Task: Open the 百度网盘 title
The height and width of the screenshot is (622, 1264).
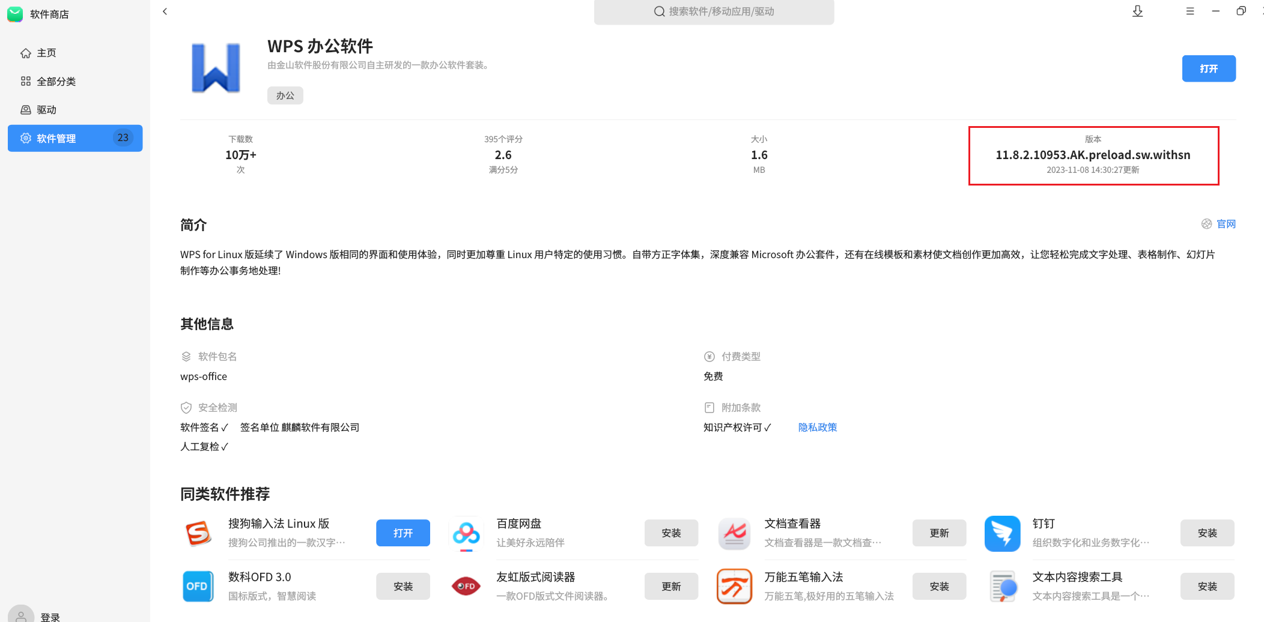Action: click(519, 524)
